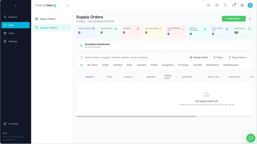This screenshot has width=257, height=144.
Task: Click the Due This Week clock icon
Action: tap(160, 28)
